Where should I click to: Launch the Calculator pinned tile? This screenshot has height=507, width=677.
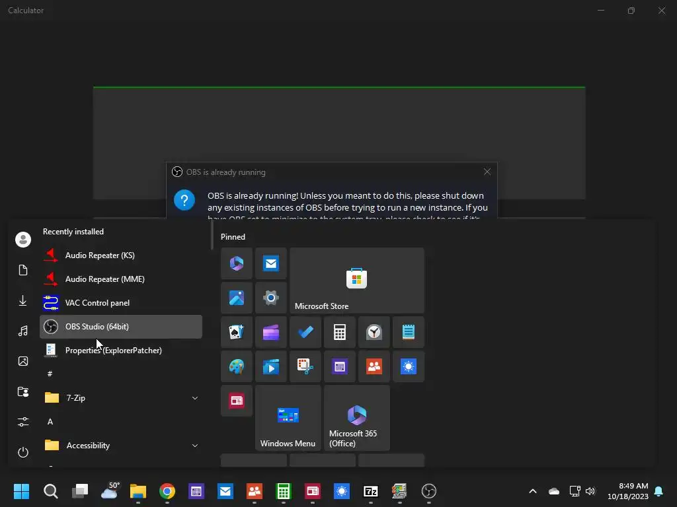[x=340, y=332]
